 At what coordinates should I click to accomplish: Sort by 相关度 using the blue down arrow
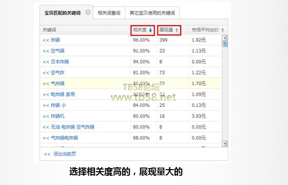pos(150,30)
